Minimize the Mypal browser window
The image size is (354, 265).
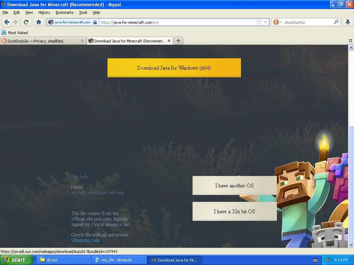coord(334,4)
